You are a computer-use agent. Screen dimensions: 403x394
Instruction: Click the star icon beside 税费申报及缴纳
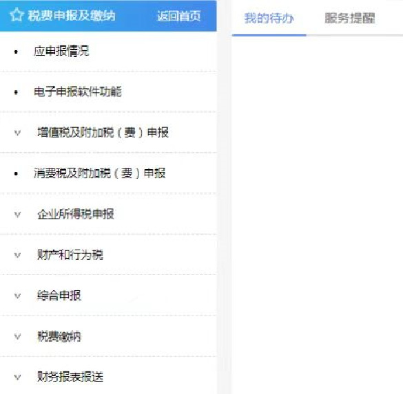coord(17,15)
